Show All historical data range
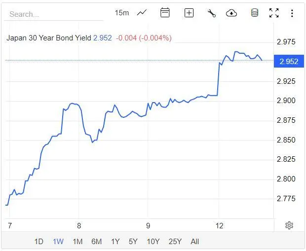The height and width of the screenshot is (251, 306). pyautogui.click(x=195, y=242)
